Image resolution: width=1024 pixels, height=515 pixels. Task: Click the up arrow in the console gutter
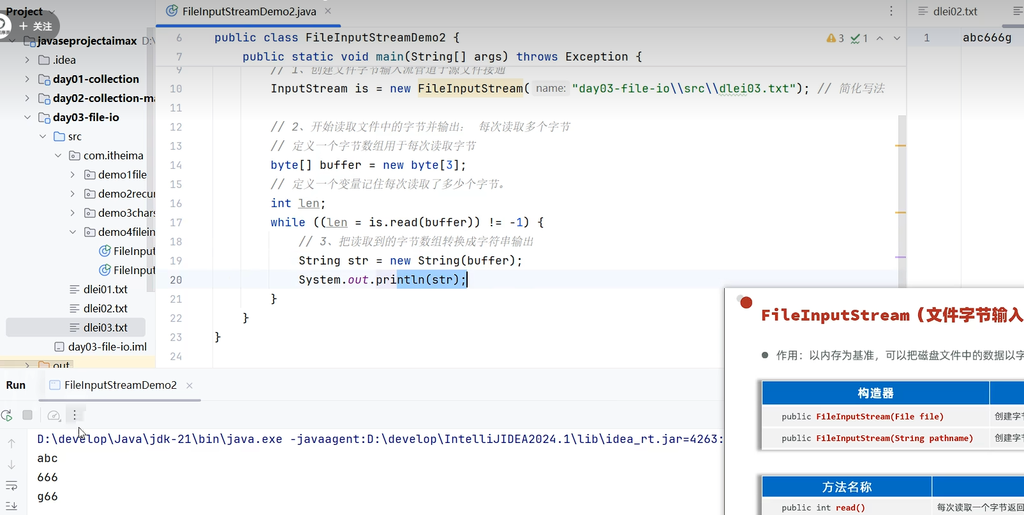click(x=11, y=443)
